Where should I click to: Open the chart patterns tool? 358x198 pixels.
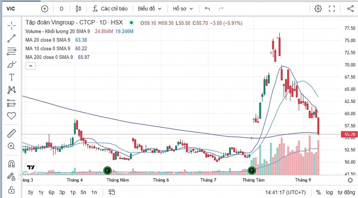pos(11,90)
